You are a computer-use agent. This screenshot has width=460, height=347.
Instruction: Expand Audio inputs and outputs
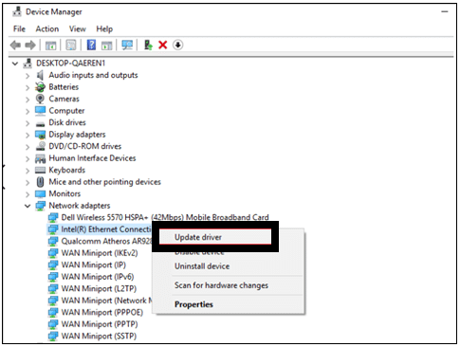28,76
